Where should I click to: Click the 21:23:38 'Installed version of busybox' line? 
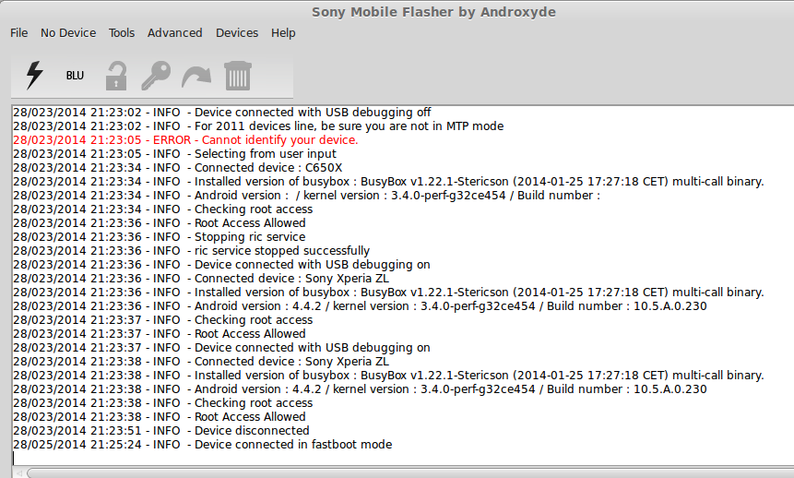pos(388,376)
